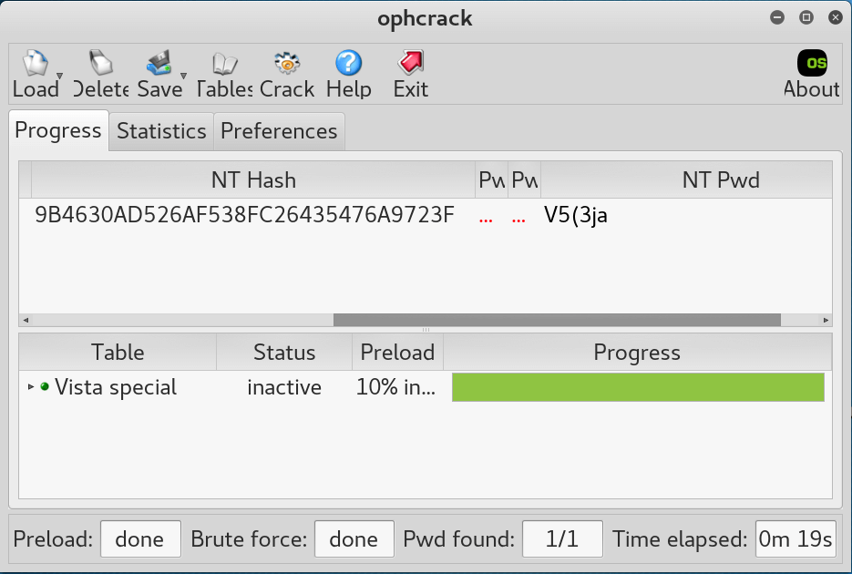Open the Tables dialog icon
The width and height of the screenshot is (852, 574).
(224, 65)
